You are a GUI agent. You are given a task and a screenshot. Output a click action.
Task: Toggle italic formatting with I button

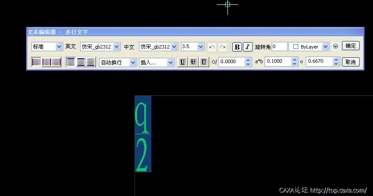point(247,47)
